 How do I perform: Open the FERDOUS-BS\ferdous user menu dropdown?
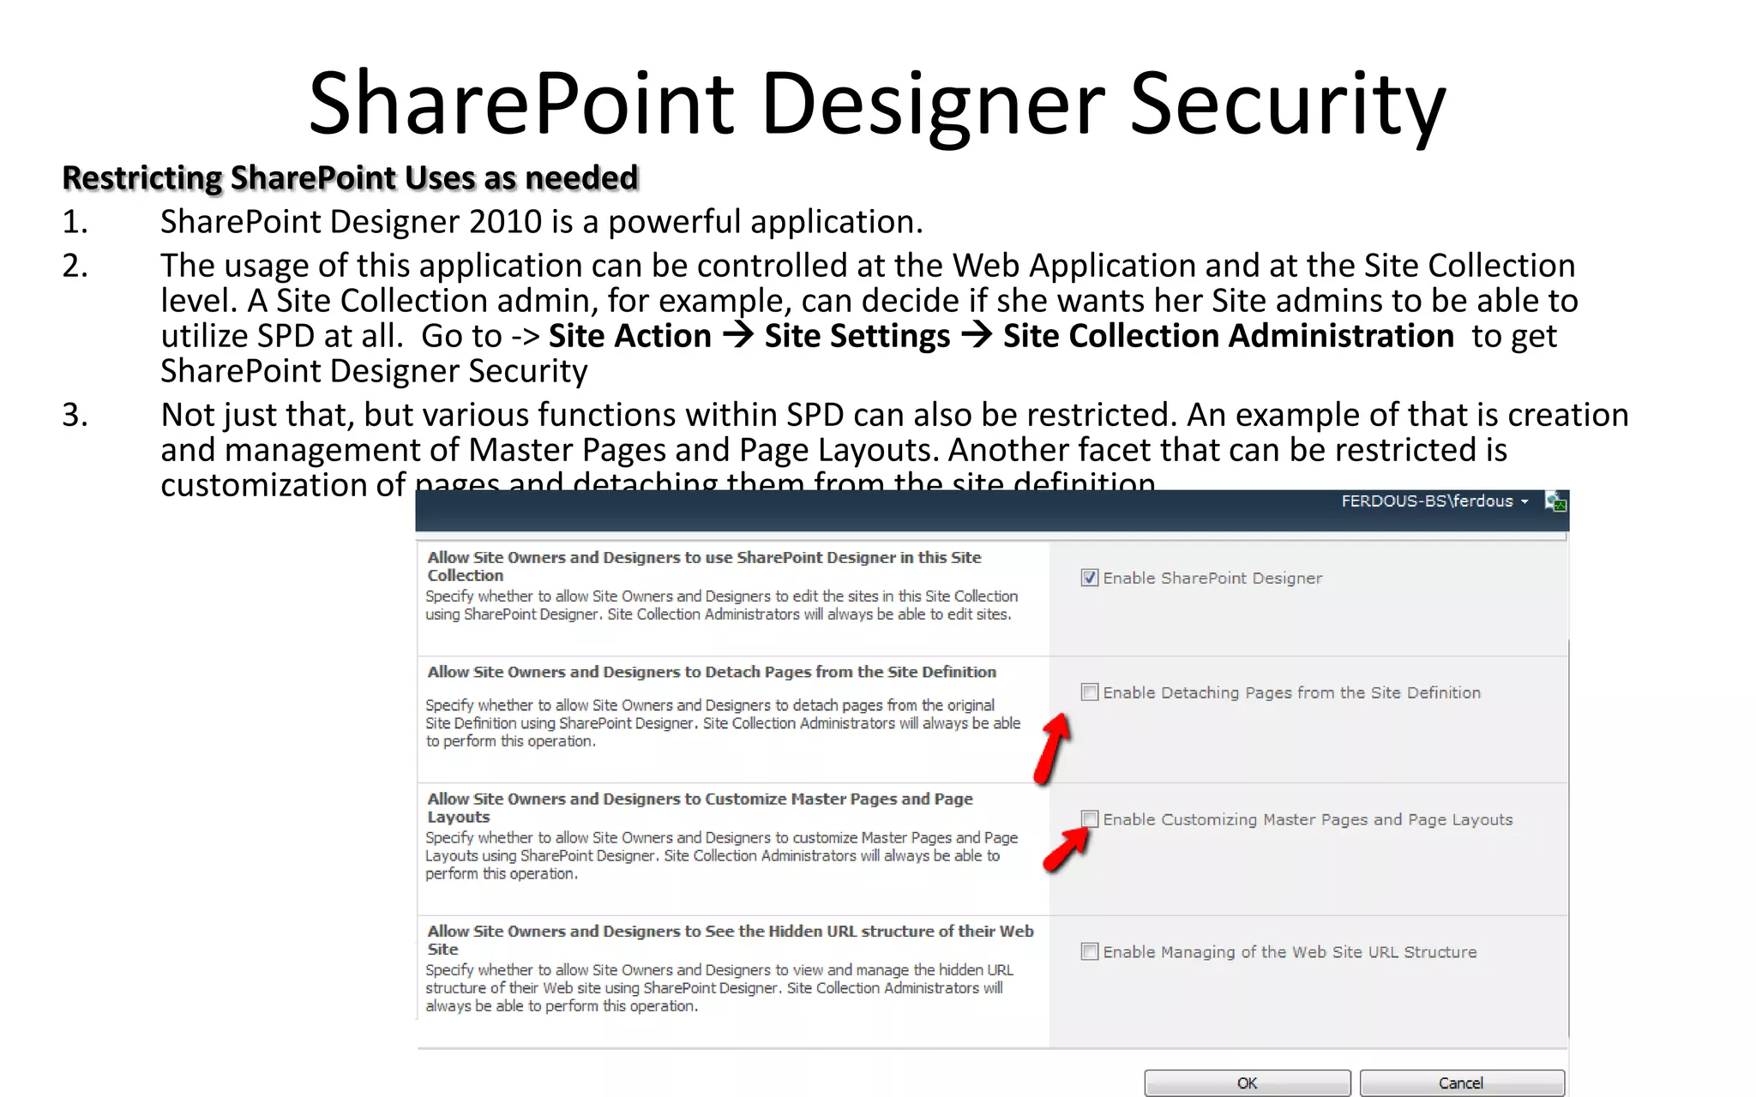(1434, 501)
